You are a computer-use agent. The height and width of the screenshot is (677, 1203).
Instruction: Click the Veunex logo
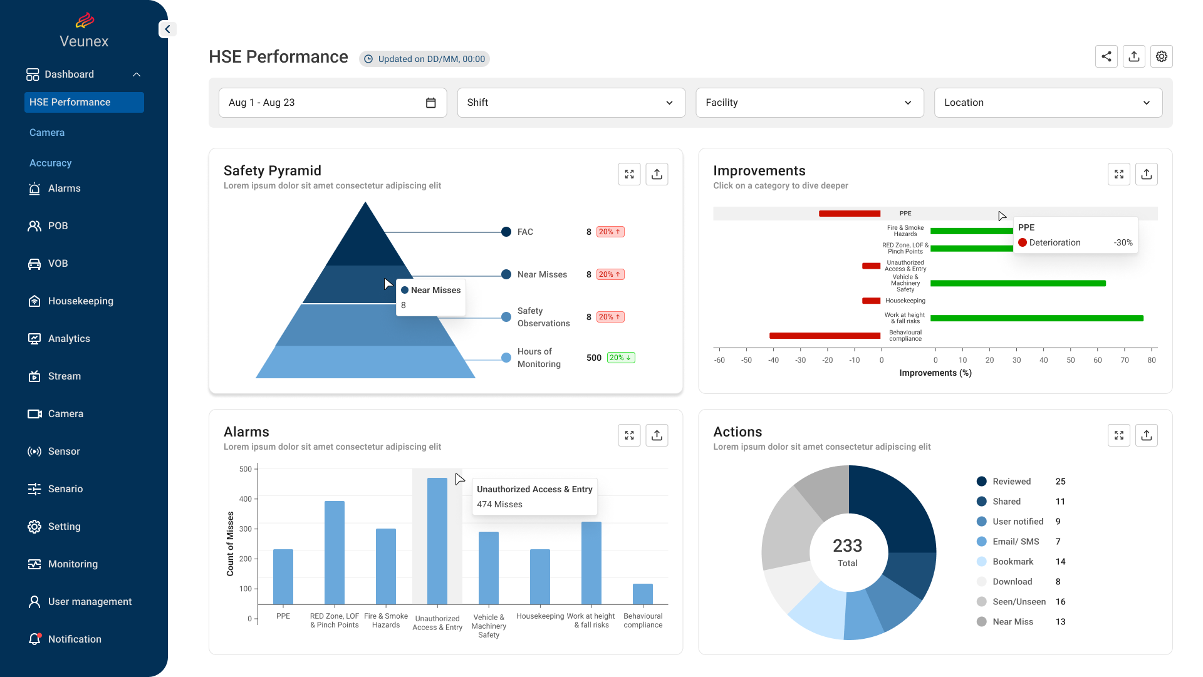click(x=84, y=31)
